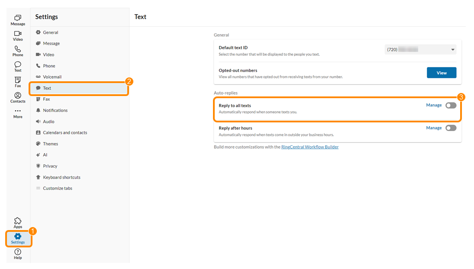This screenshot has width=474, height=269.
Task: Select Voicemail in the settings list
Action: [52, 77]
